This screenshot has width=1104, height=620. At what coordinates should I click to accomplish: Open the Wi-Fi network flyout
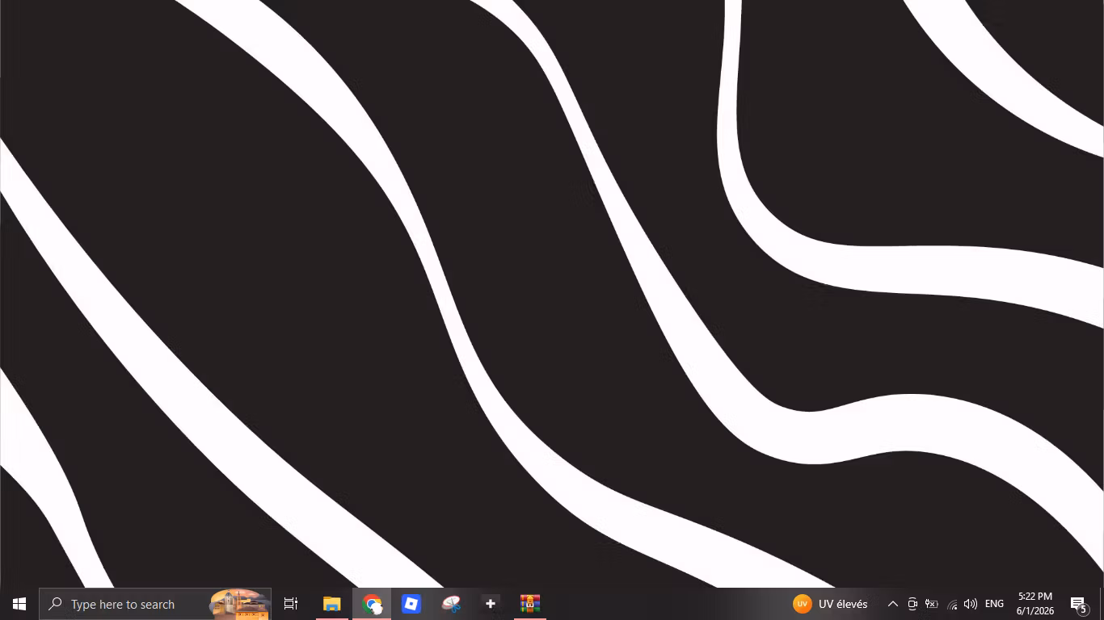(x=951, y=604)
